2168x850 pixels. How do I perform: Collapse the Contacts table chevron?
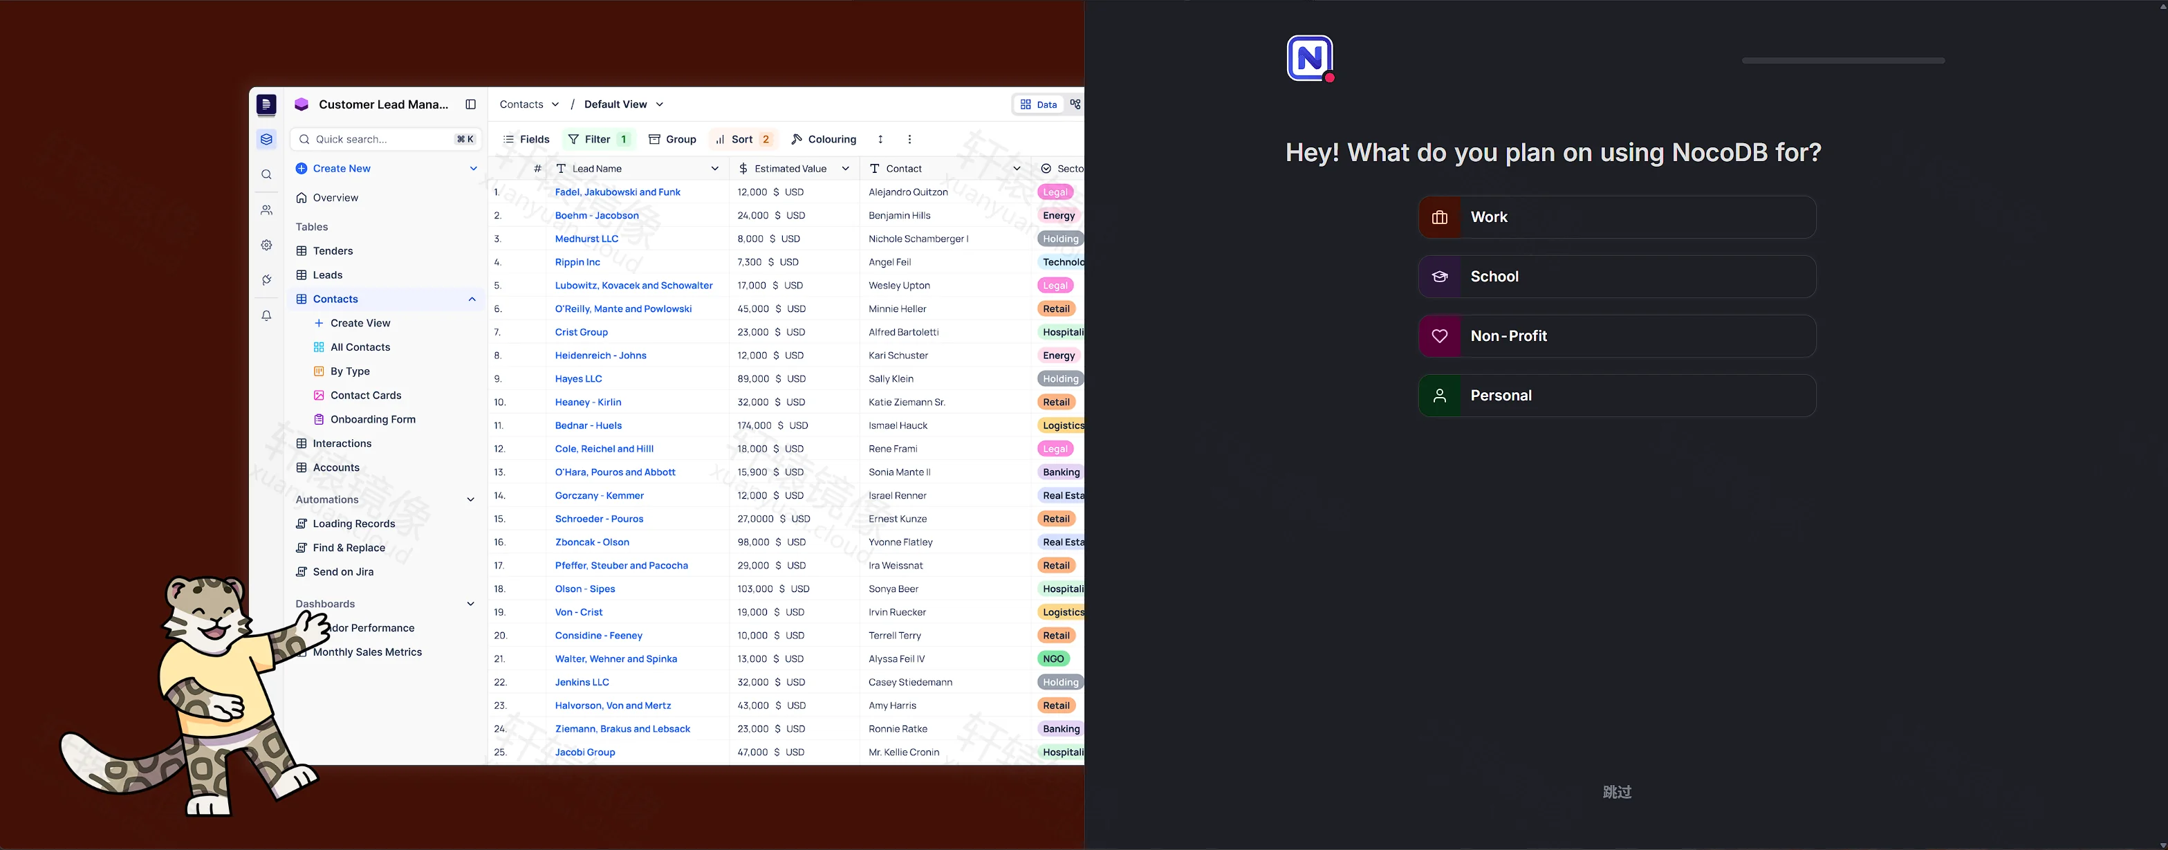pos(472,299)
